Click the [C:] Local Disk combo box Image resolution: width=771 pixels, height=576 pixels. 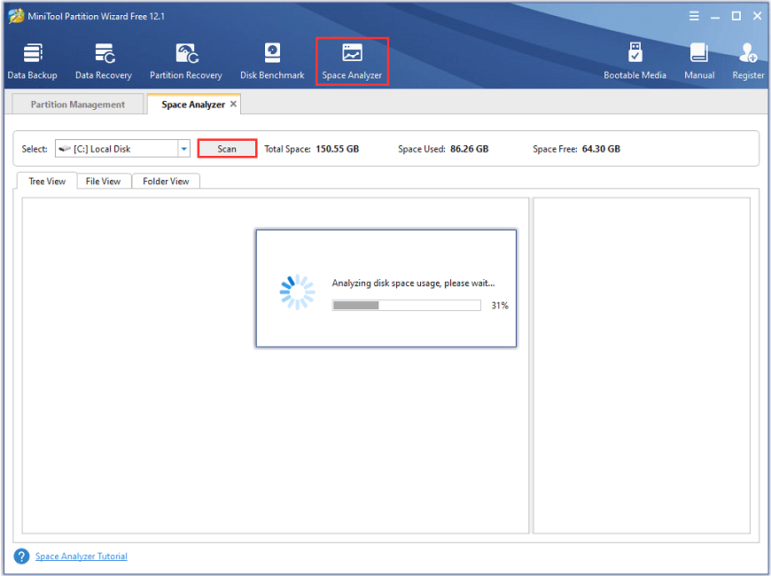[x=122, y=149]
